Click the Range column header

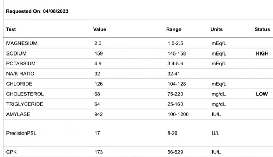[x=174, y=29]
